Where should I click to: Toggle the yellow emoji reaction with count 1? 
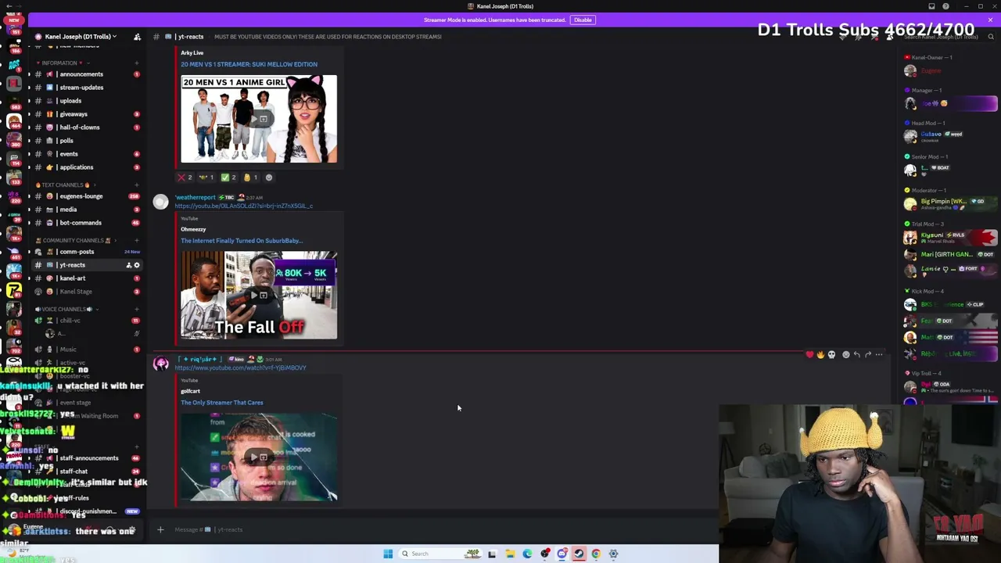[x=250, y=178]
